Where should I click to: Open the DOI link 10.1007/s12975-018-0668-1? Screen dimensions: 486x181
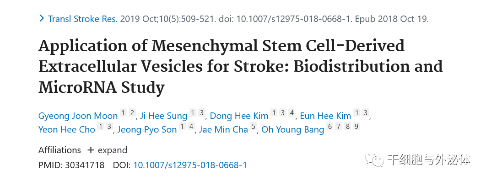[x=190, y=165]
